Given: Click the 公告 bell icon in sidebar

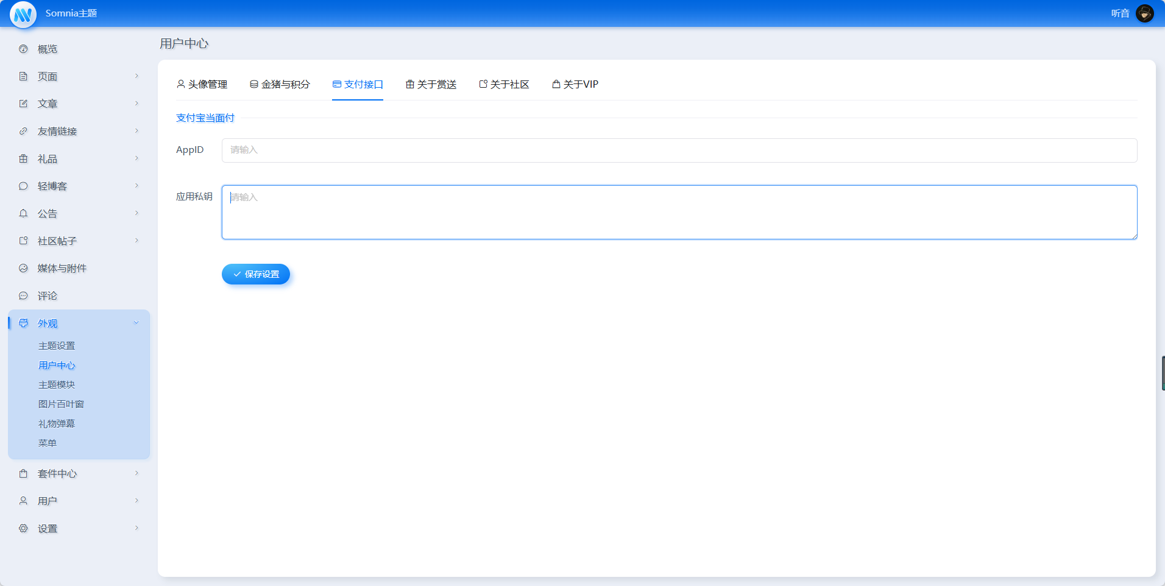Looking at the screenshot, I should 23,214.
